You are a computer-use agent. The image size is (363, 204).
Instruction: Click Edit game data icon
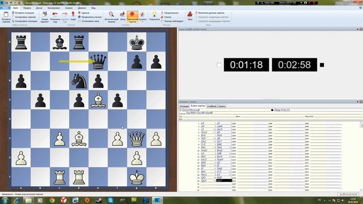[196, 12]
